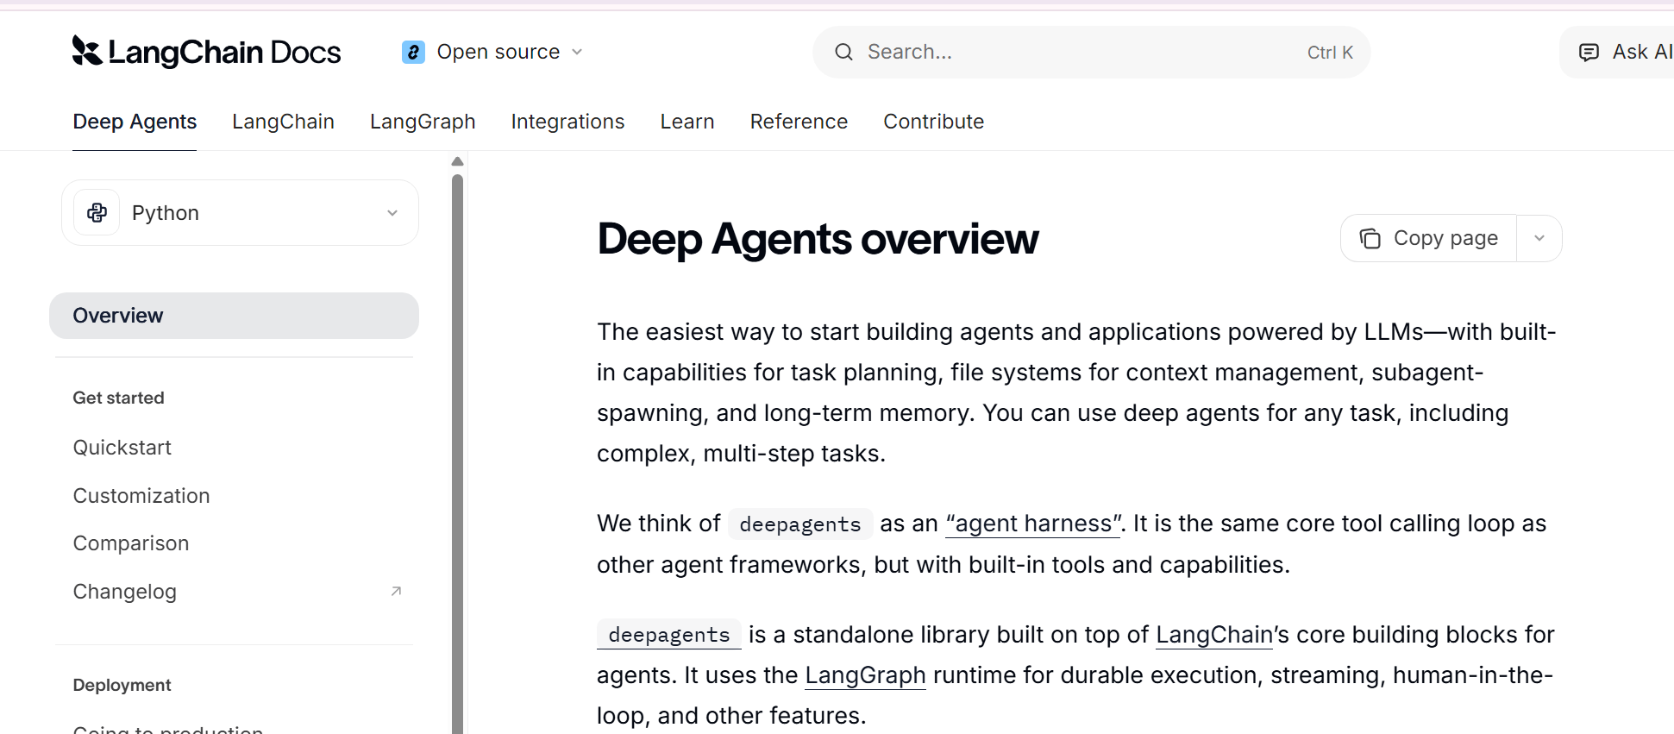This screenshot has height=734, width=1674.
Task: Click the "deepagents" code starting the third paragraph
Action: point(669,635)
